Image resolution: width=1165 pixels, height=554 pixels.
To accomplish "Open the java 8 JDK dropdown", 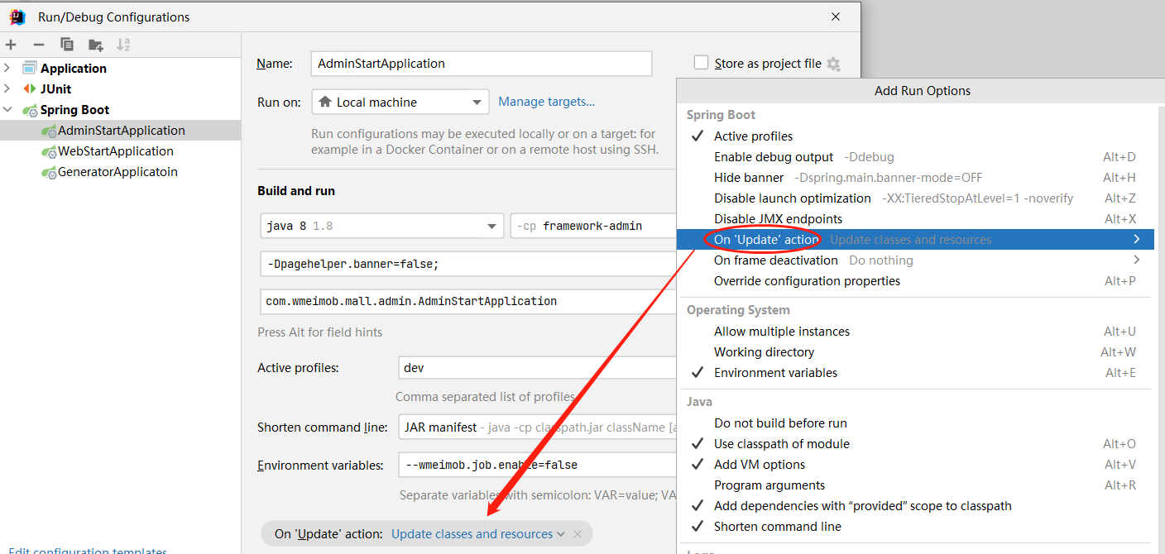I will tap(381, 226).
